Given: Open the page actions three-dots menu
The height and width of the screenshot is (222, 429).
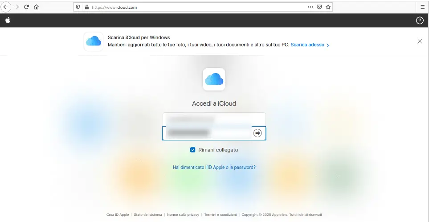Looking at the screenshot, I should pyautogui.click(x=310, y=7).
